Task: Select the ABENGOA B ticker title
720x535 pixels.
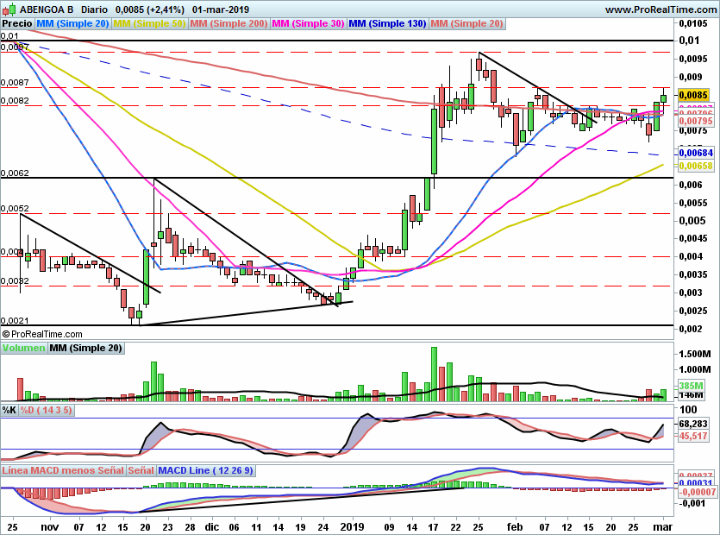Action: (47, 9)
